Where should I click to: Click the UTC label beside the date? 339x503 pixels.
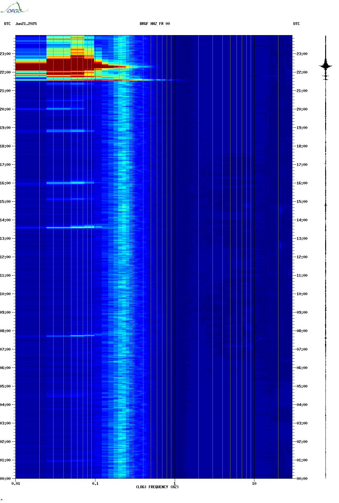7,24
